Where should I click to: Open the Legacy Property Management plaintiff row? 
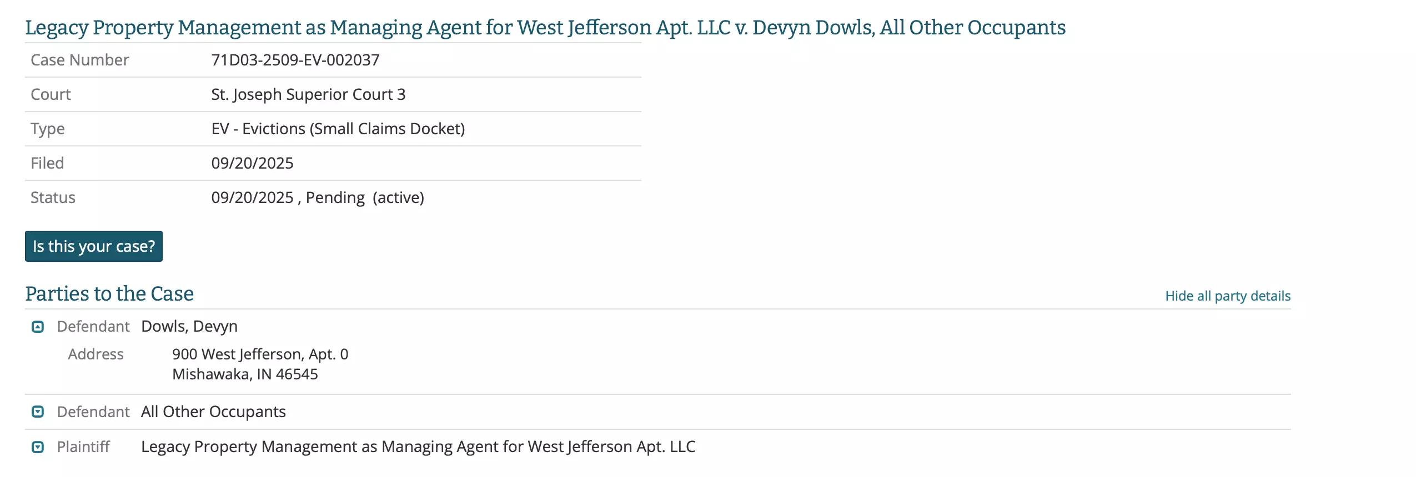[x=658, y=446]
